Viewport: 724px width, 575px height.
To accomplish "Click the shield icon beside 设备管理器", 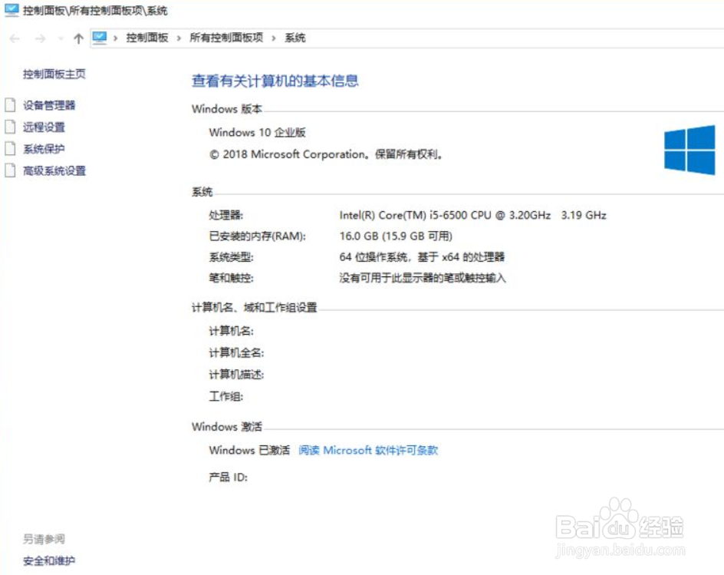I will [x=10, y=105].
